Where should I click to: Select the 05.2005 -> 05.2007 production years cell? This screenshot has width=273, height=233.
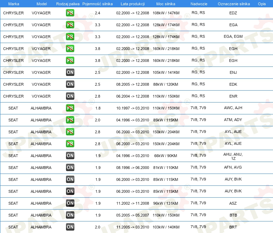point(133,215)
